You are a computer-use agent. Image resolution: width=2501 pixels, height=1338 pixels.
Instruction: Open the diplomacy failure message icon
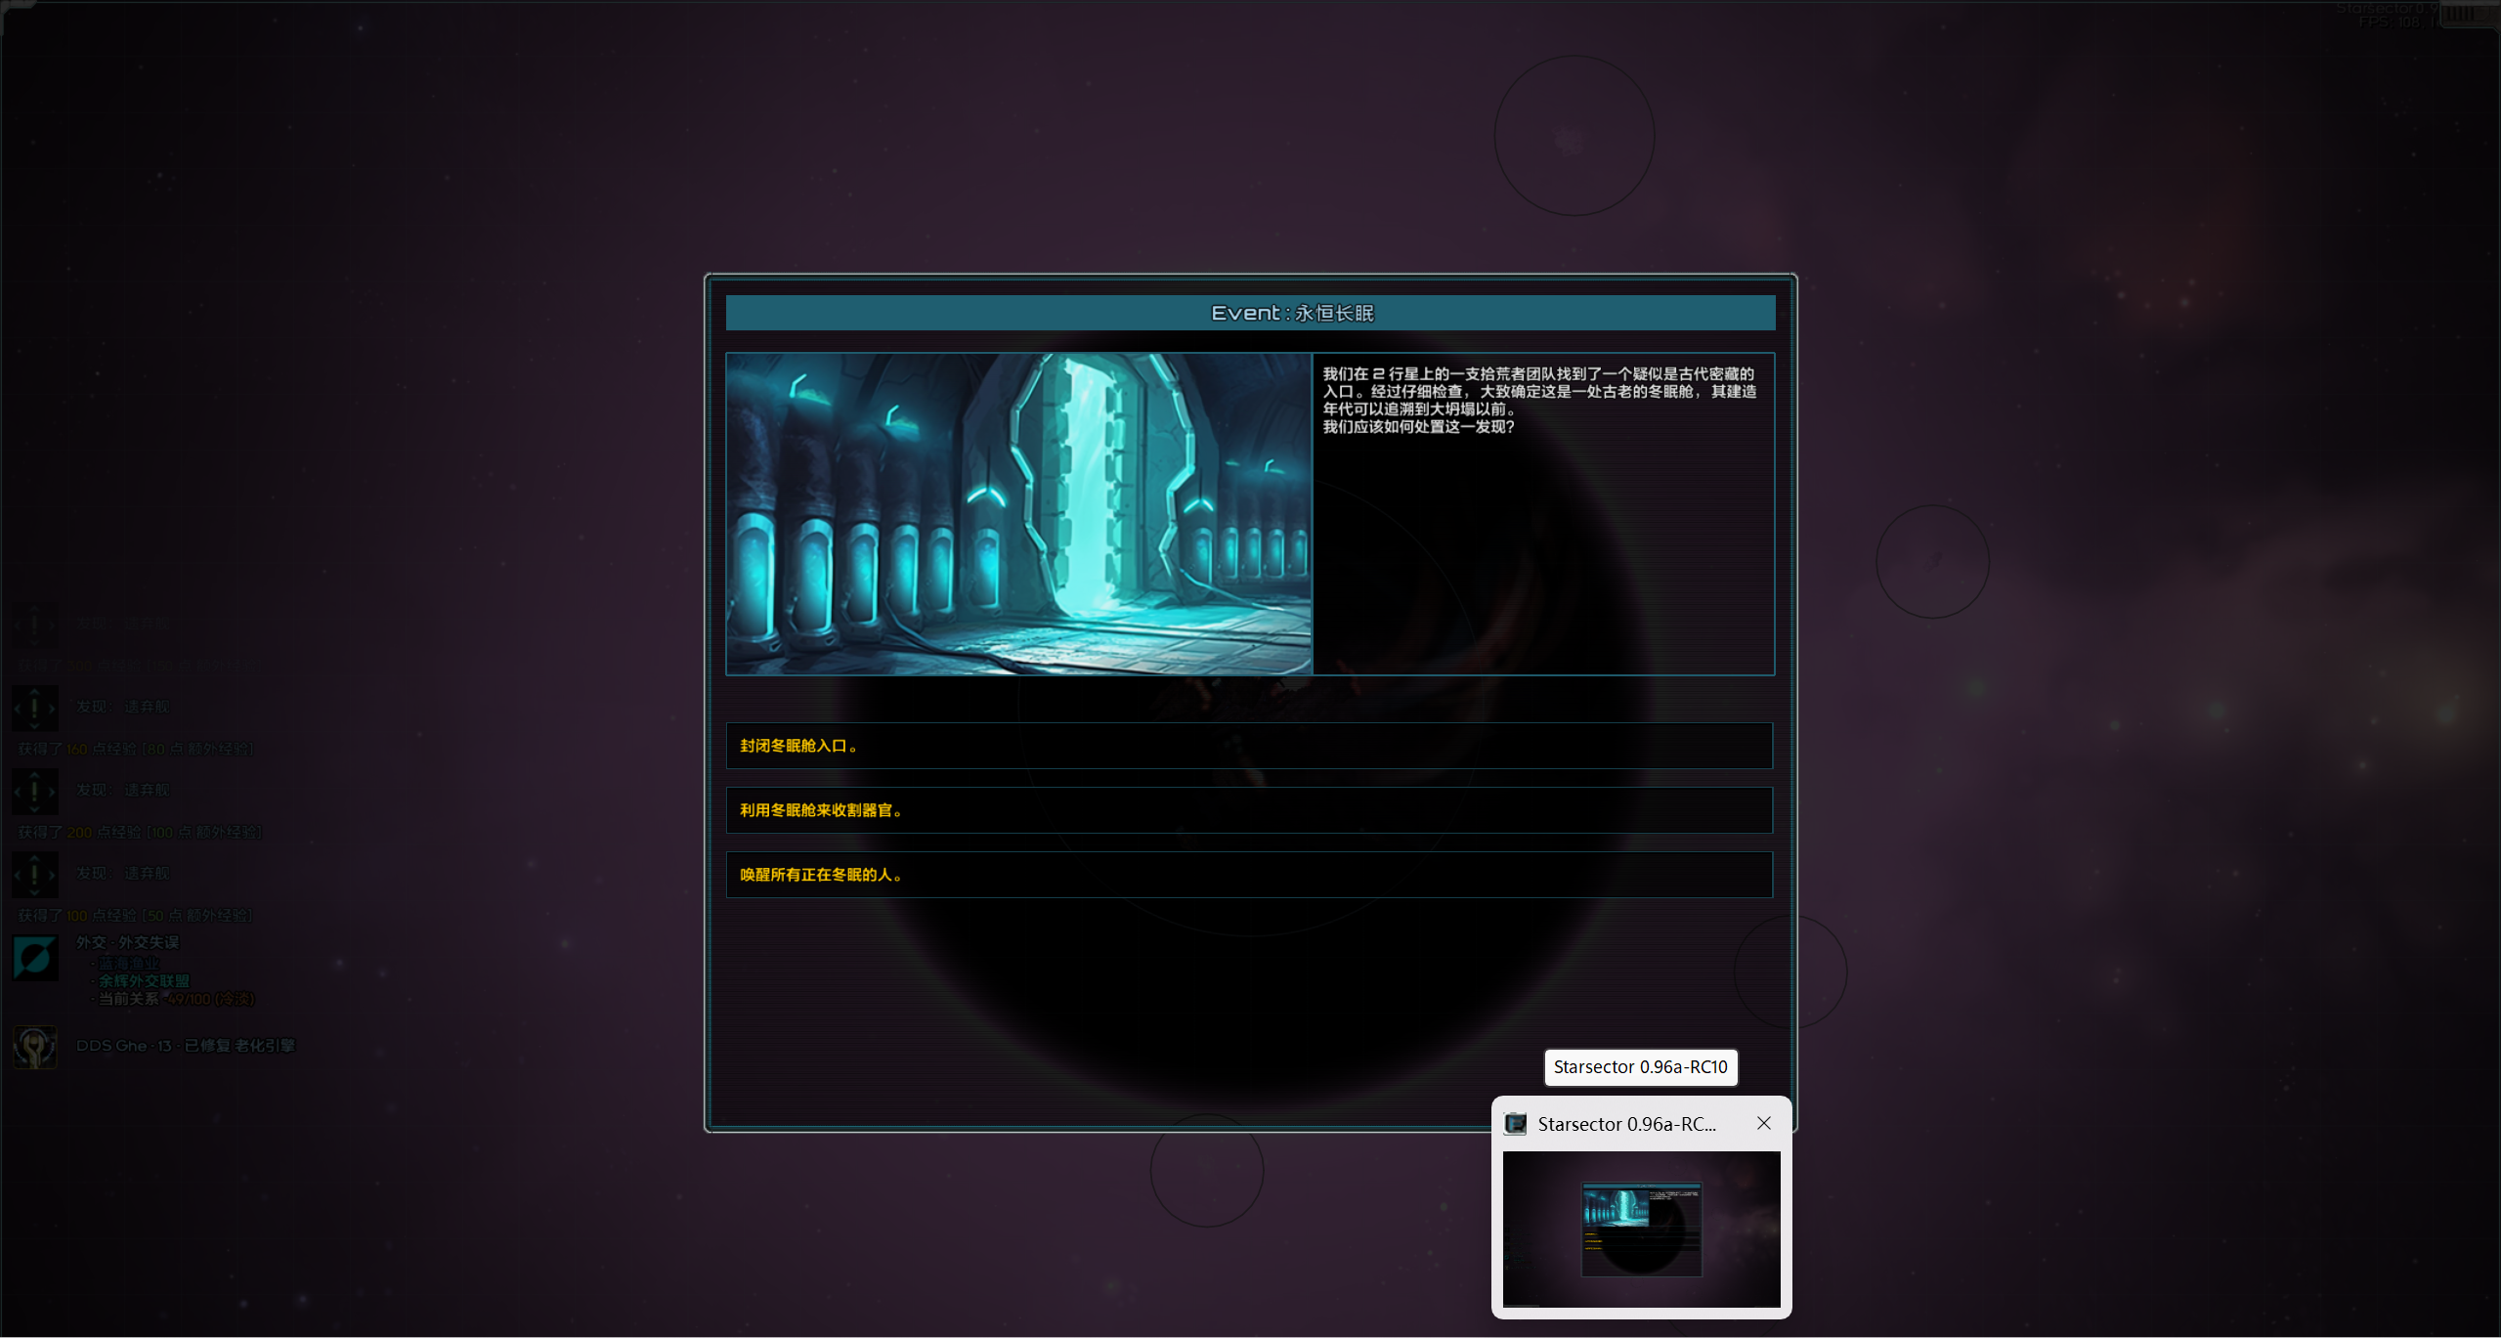tap(35, 958)
